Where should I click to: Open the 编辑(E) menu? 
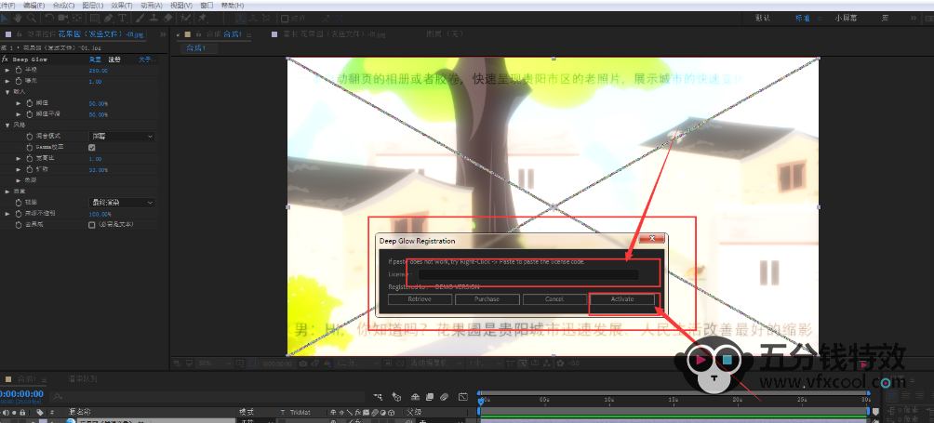[x=33, y=6]
